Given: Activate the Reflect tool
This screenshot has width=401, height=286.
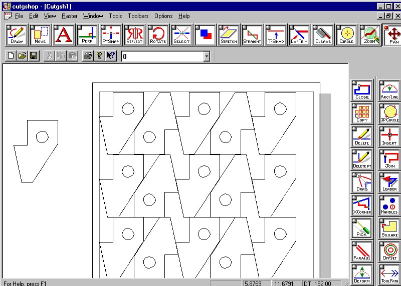Looking at the screenshot, I should [134, 35].
